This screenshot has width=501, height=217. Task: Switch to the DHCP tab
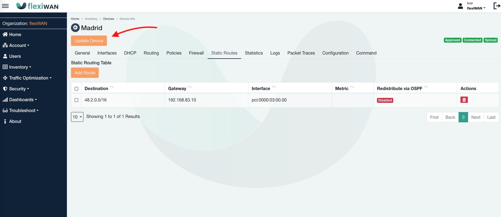[x=130, y=53]
